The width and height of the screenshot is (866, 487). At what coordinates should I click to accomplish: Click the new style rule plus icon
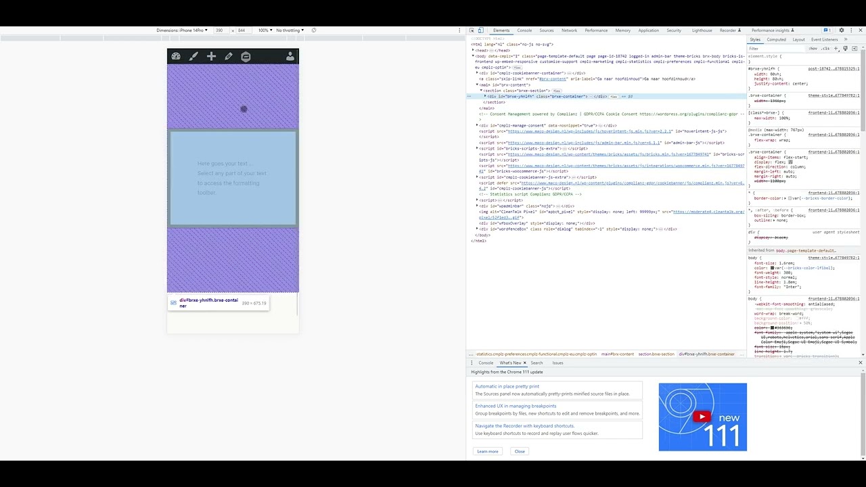pyautogui.click(x=836, y=49)
